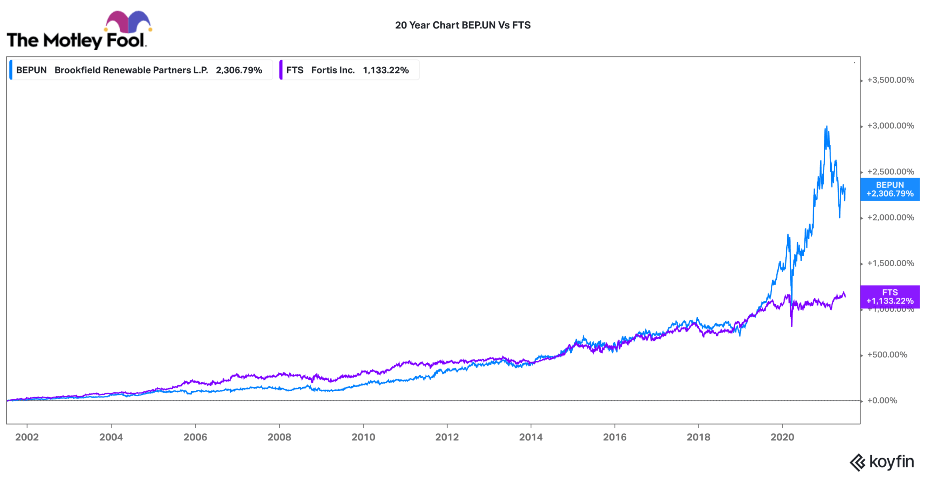Viewport: 926px width, 478px height.
Task: Select the 2020 label on the time axis
Action: [x=782, y=437]
